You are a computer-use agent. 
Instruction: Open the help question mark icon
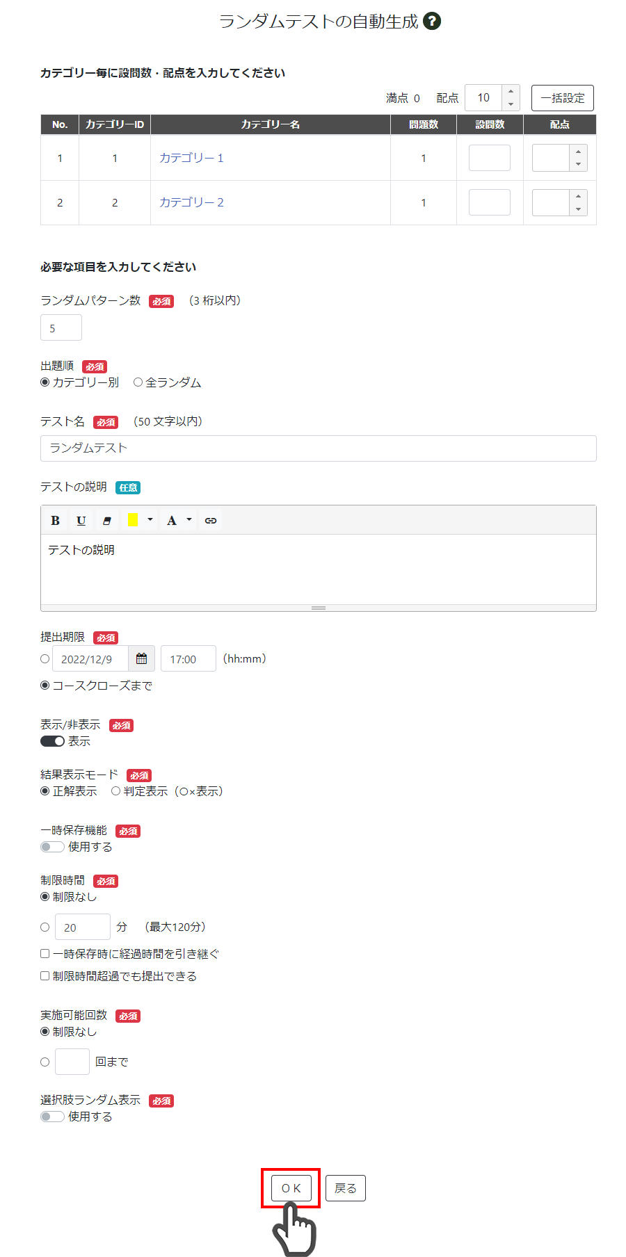432,22
